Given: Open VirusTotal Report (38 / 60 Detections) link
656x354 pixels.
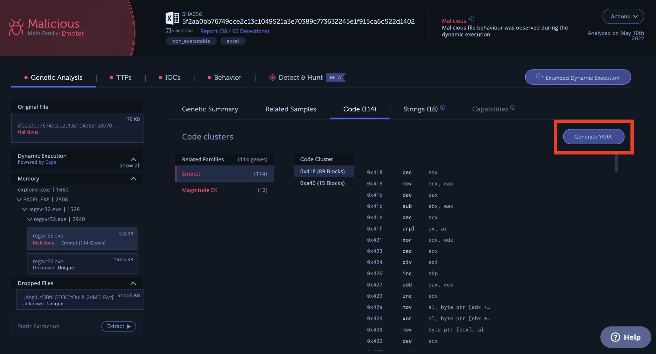Looking at the screenshot, I should [x=235, y=31].
